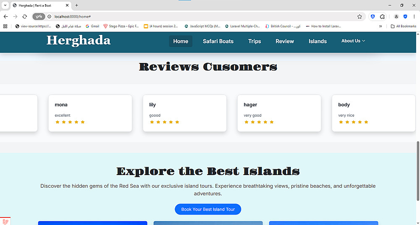Open the JavaScript MCQs bookmark

click(x=202, y=26)
